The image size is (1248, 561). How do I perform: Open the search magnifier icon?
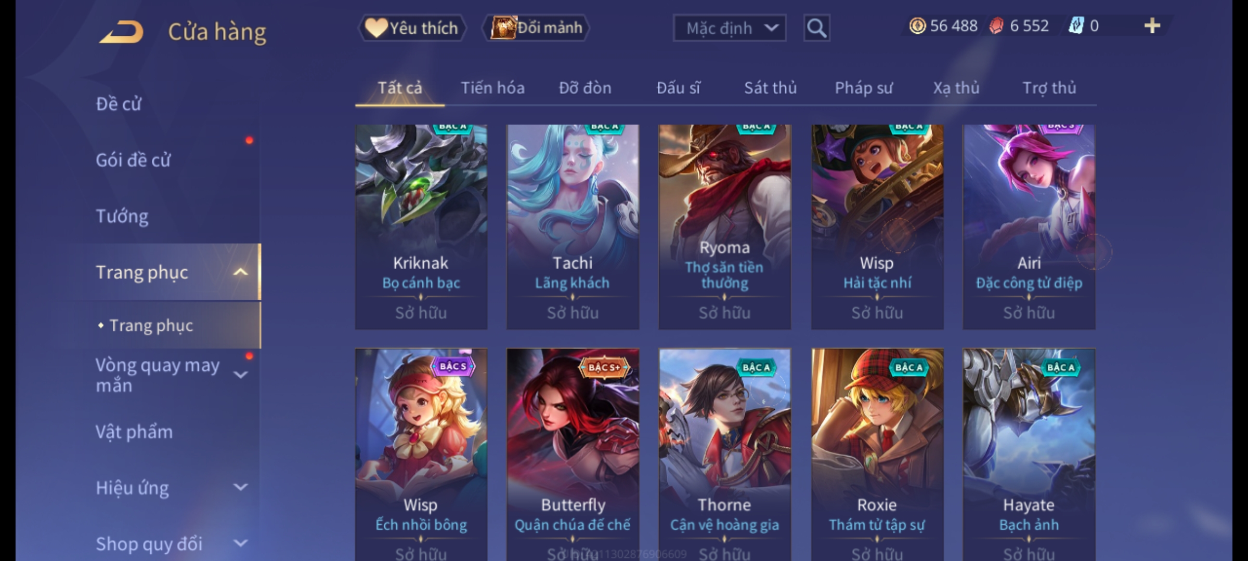(816, 28)
